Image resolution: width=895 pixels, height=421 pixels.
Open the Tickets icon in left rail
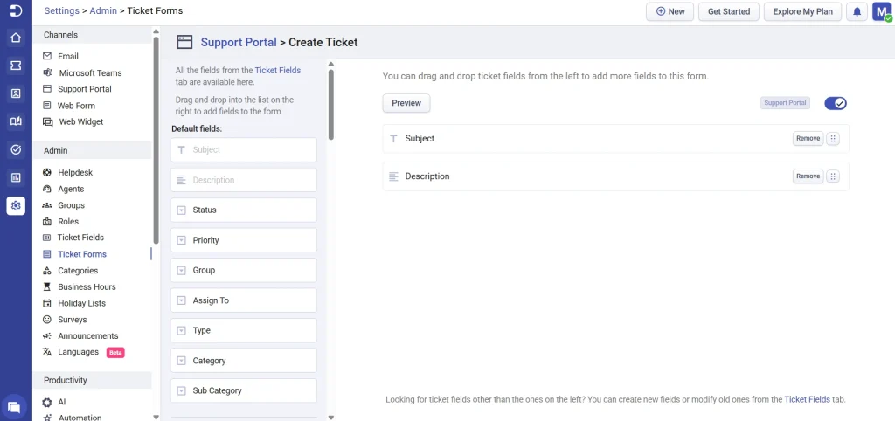point(16,66)
